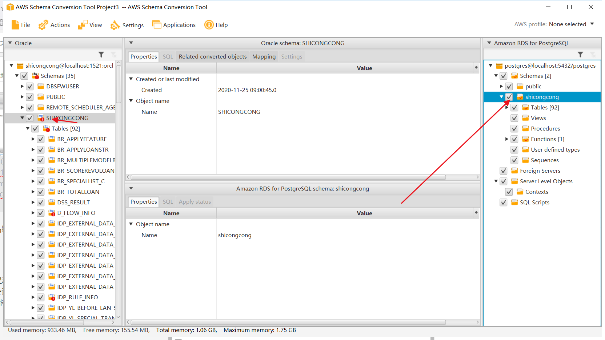Uncheck the Oracle PUBLIC schema checkbox
Image resolution: width=605 pixels, height=340 pixels.
click(x=30, y=97)
